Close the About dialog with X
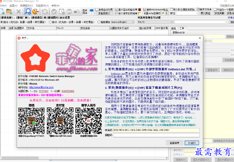Viewport: 234px width, 162px height. [x=200, y=38]
